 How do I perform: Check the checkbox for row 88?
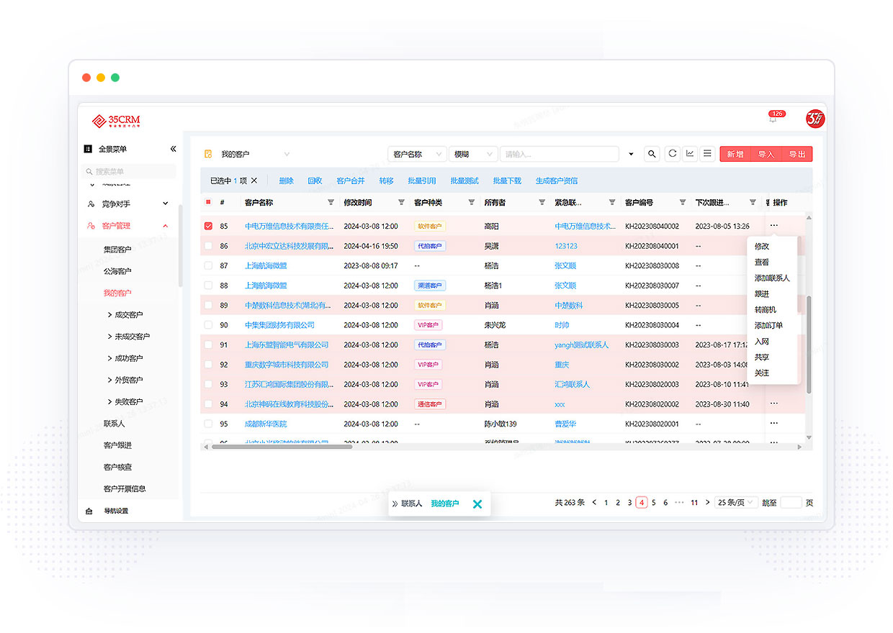point(208,286)
